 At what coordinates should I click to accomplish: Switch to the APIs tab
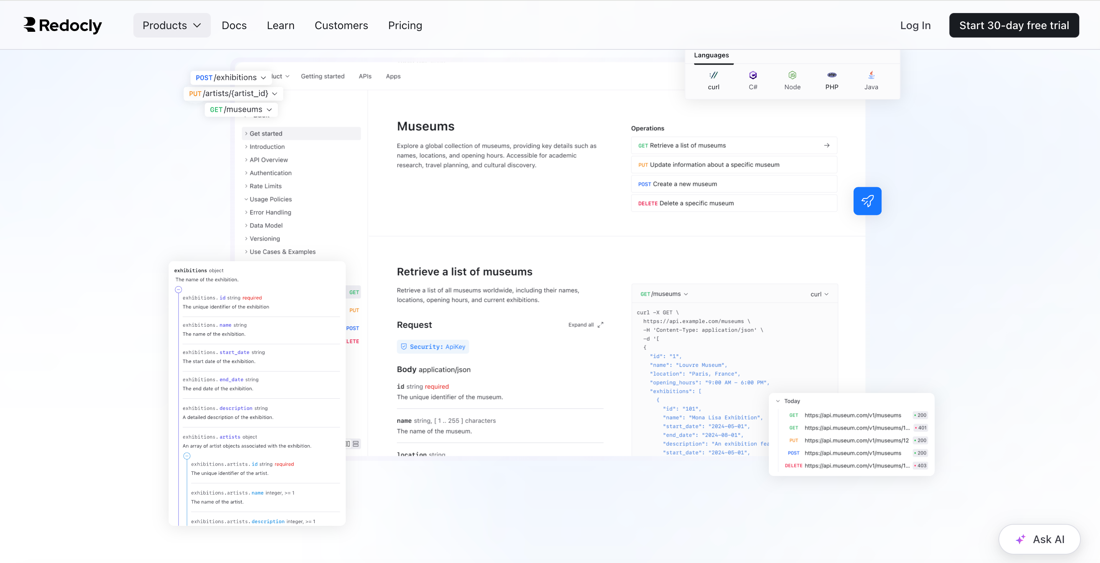point(364,76)
